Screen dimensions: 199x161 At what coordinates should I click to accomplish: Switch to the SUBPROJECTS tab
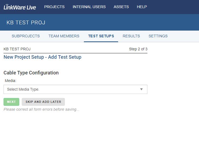coord(26,36)
